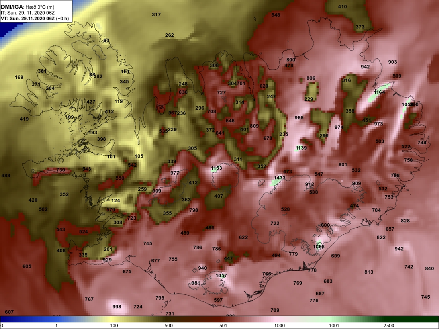The height and width of the screenshot is (329, 439).
Task: Click the 124 height value on the map
Action: pos(115,200)
